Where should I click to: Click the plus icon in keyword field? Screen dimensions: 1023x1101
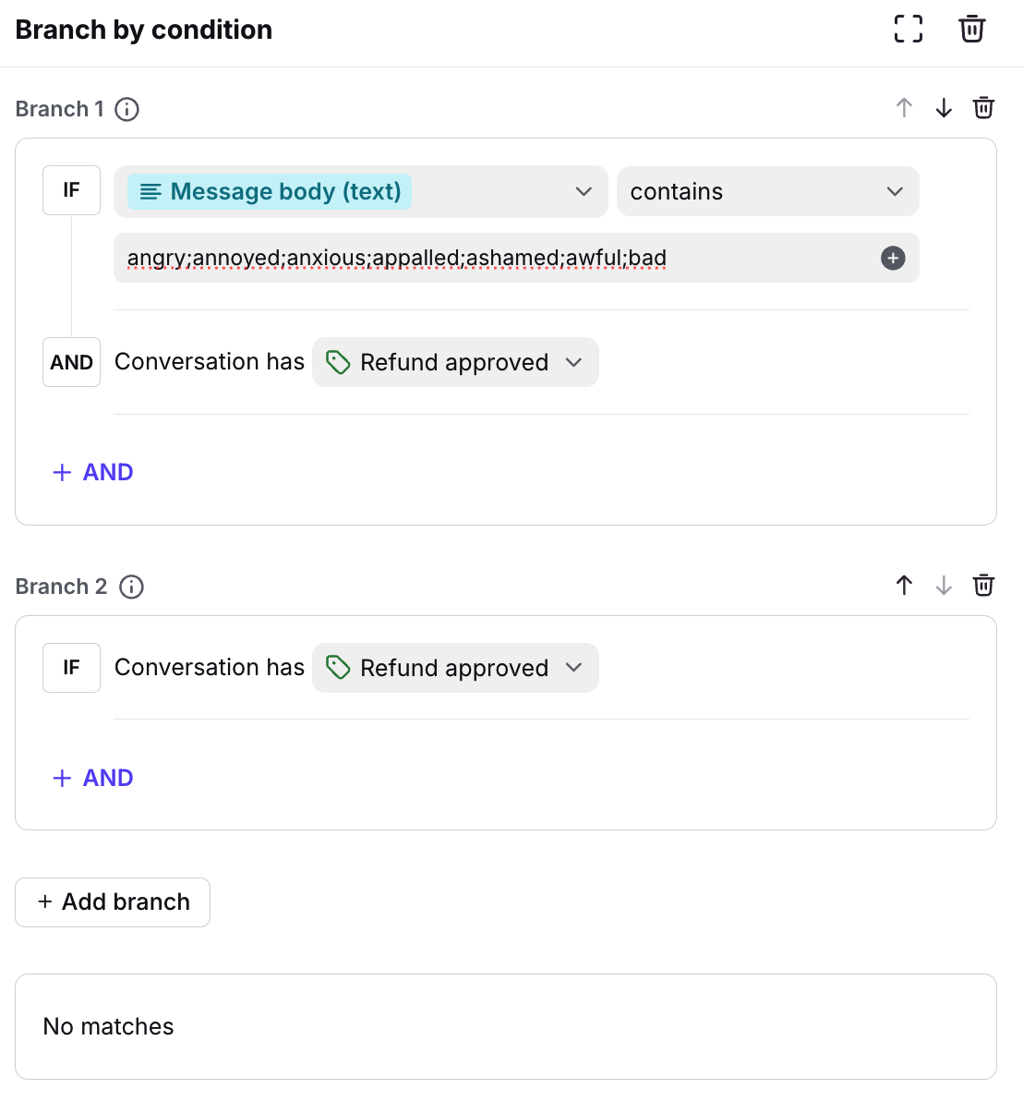[893, 258]
